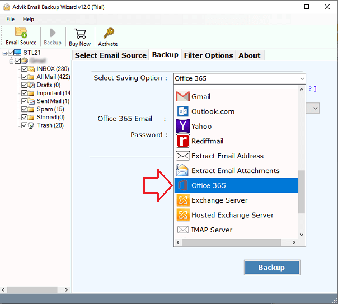338x304 pixels.
Task: Switch to the About tab
Action: [250, 55]
